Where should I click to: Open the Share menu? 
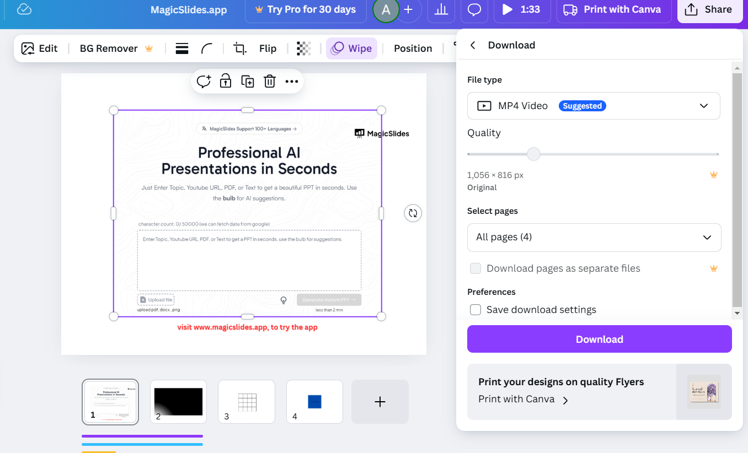click(710, 9)
